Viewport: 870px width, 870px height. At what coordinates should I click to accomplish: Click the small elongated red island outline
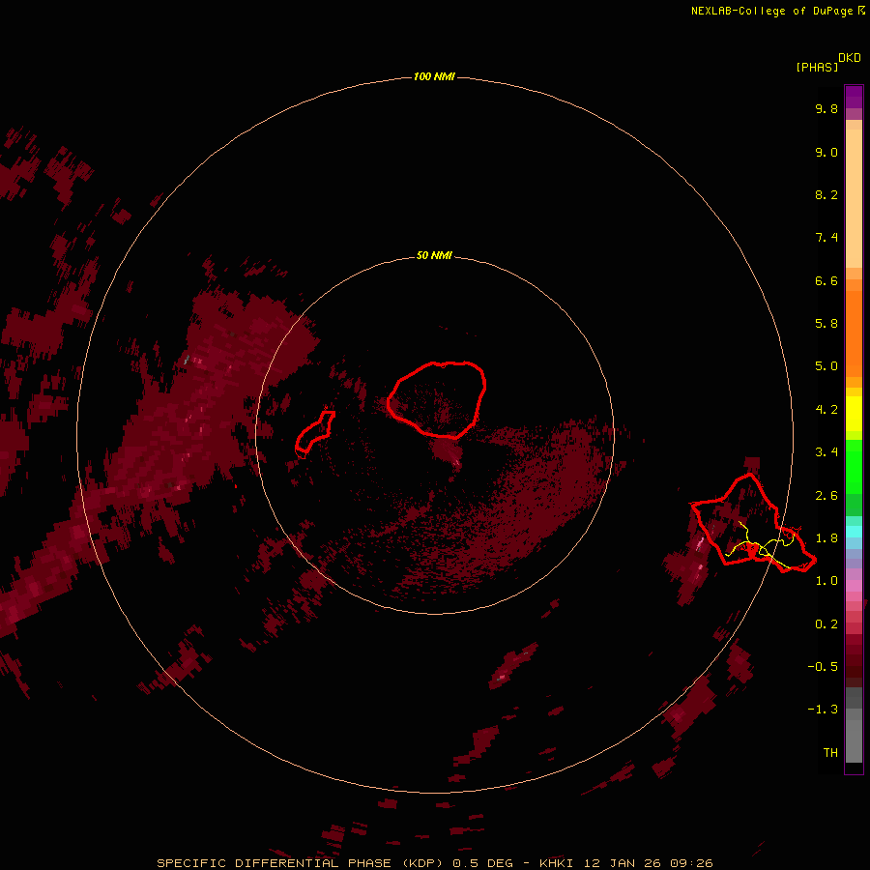coord(315,432)
